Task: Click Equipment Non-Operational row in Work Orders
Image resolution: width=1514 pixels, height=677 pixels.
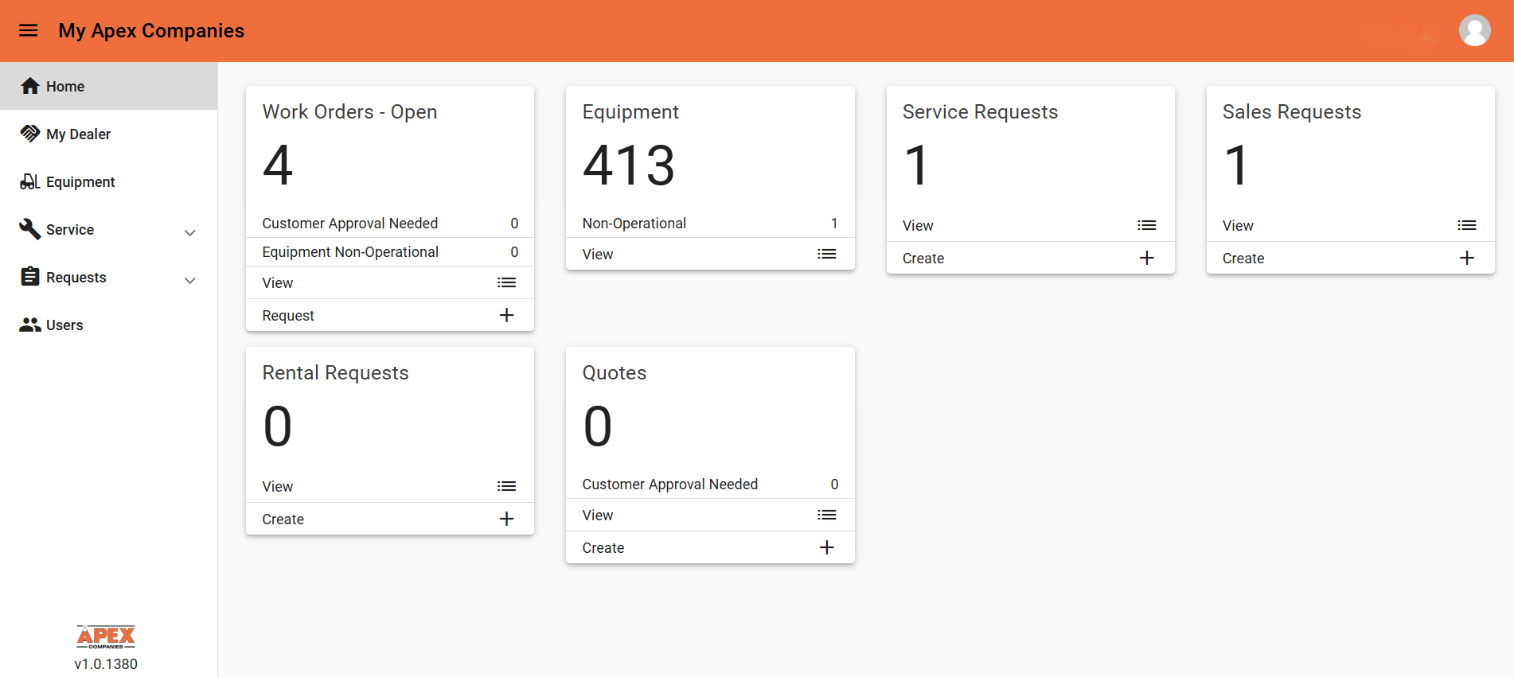Action: click(390, 251)
